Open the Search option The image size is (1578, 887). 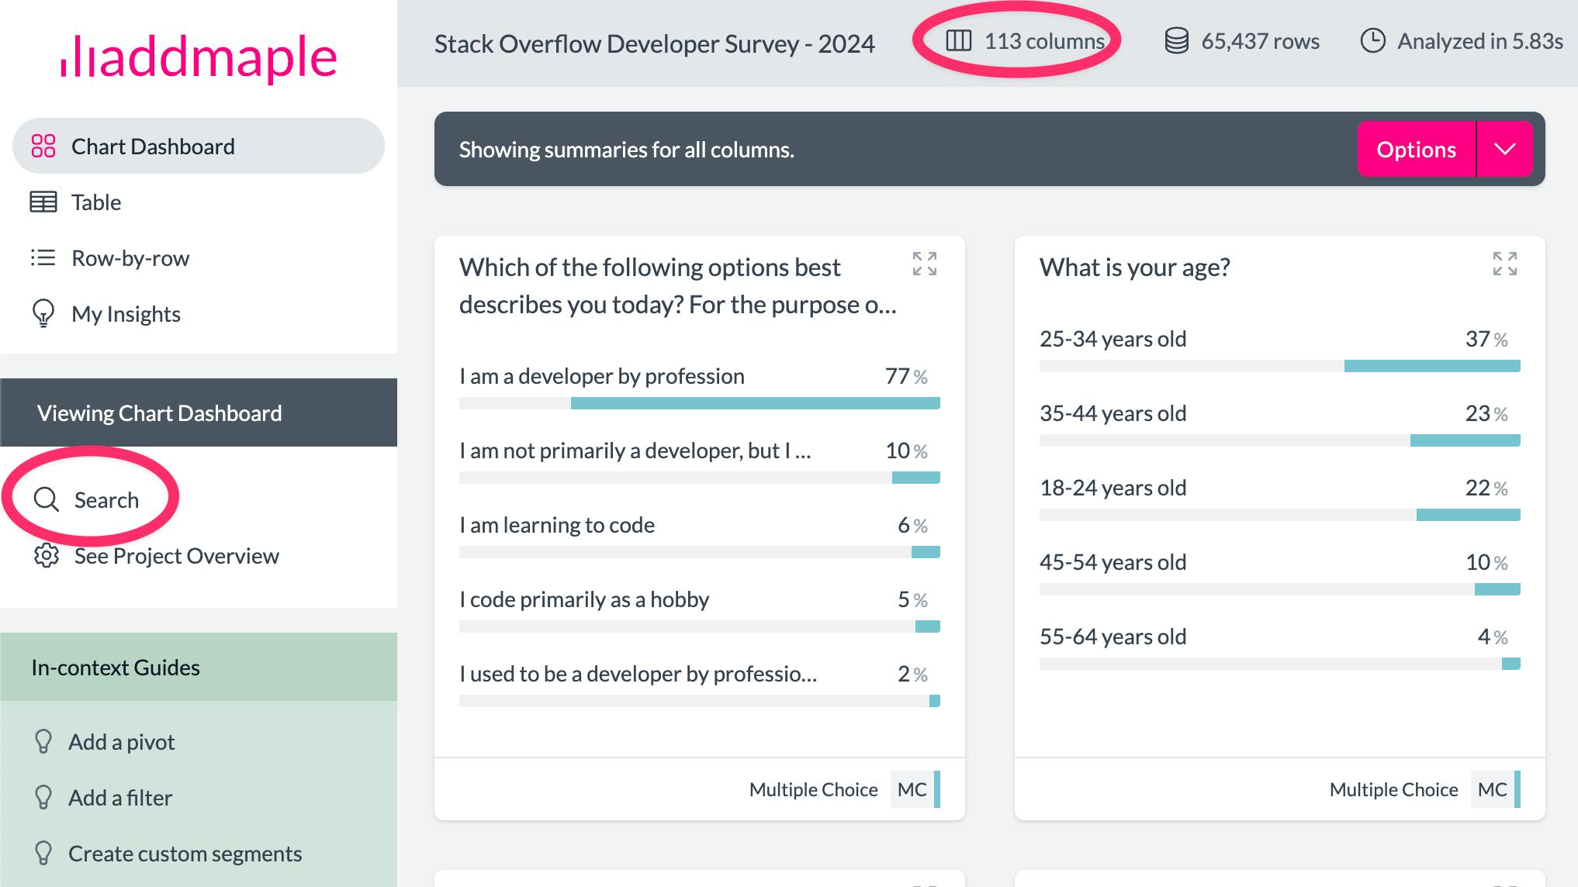86,500
